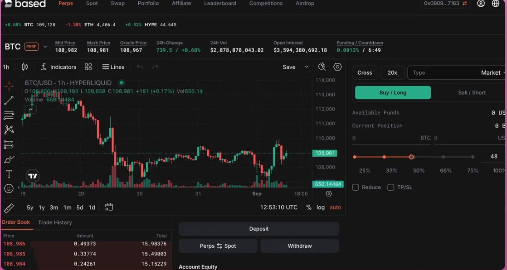Save the chart layout

coord(289,67)
